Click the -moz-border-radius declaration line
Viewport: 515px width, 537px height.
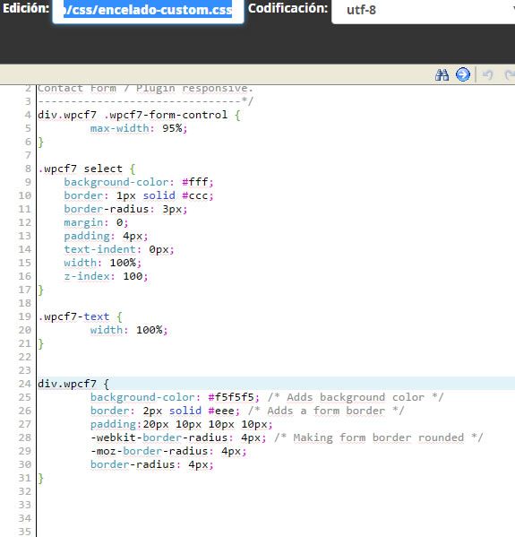pyautogui.click(x=168, y=451)
